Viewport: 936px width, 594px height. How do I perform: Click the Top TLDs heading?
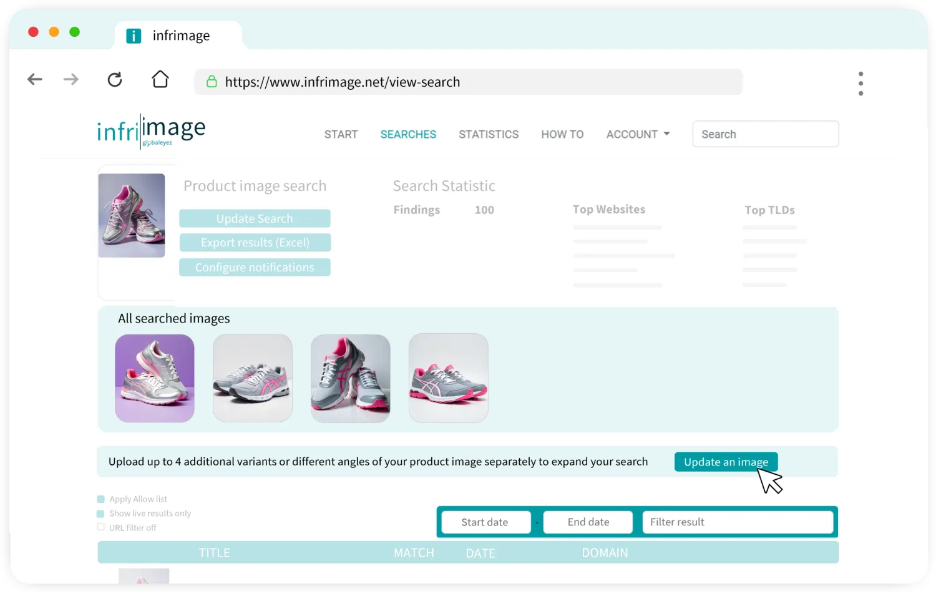[x=769, y=210]
